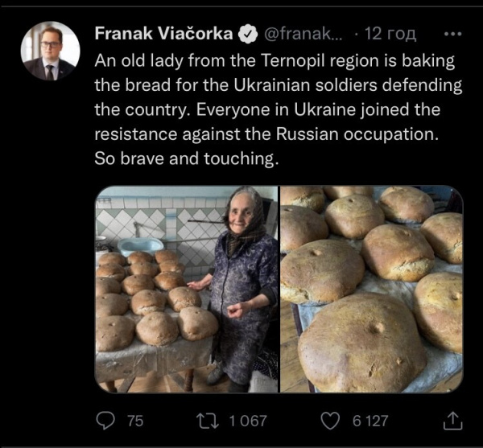
Task: Click the like count 6 127
Action: click(x=369, y=420)
